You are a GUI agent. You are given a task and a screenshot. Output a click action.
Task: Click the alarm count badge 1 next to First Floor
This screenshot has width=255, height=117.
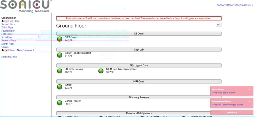(6, 21)
